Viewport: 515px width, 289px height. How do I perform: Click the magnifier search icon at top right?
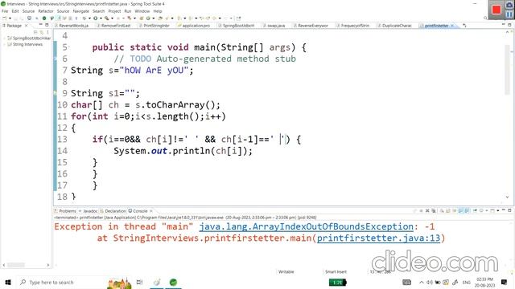(485, 18)
